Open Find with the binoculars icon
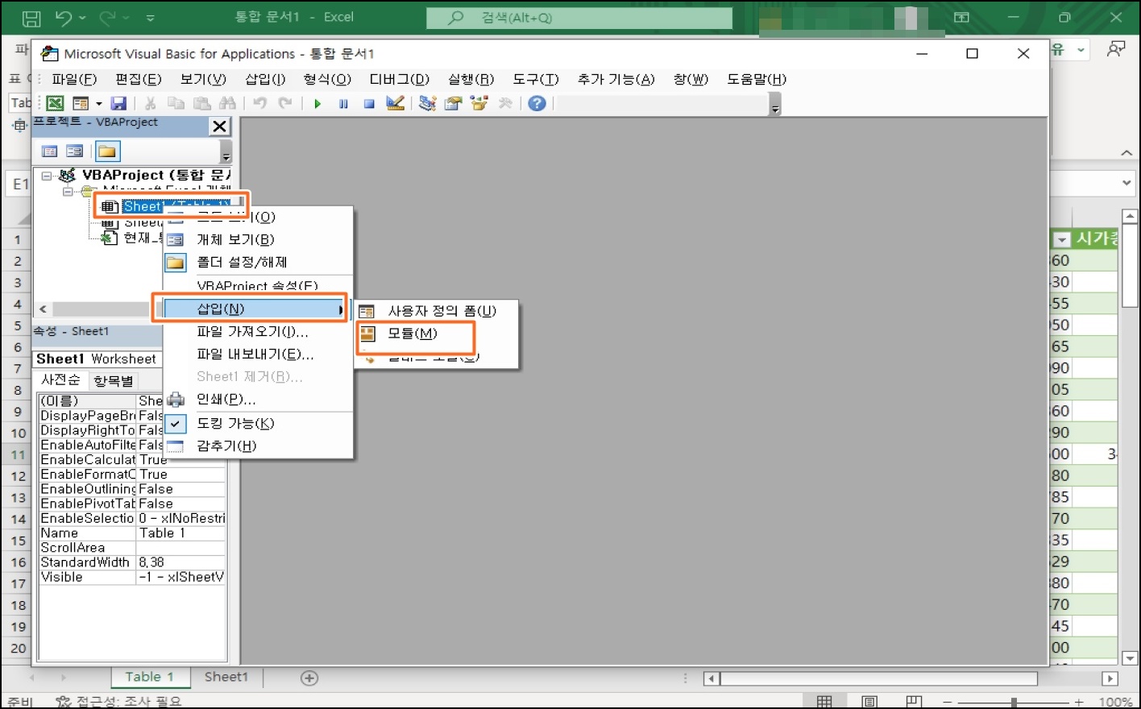Screen dimensions: 1141x709 pos(228,103)
